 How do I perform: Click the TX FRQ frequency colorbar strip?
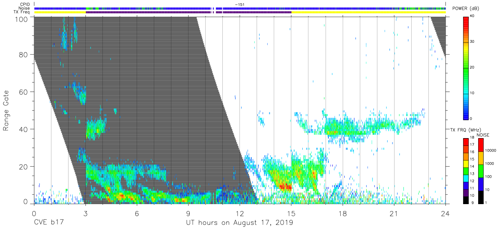(466, 171)
